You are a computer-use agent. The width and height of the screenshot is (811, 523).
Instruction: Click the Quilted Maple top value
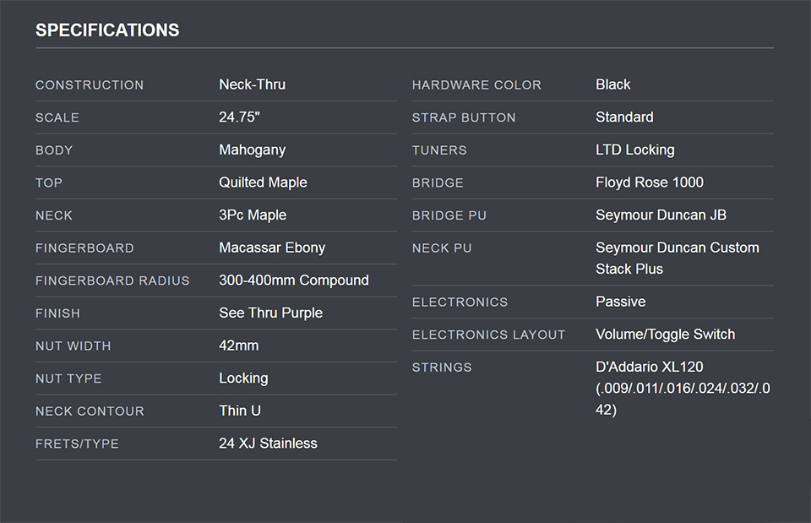(x=263, y=183)
